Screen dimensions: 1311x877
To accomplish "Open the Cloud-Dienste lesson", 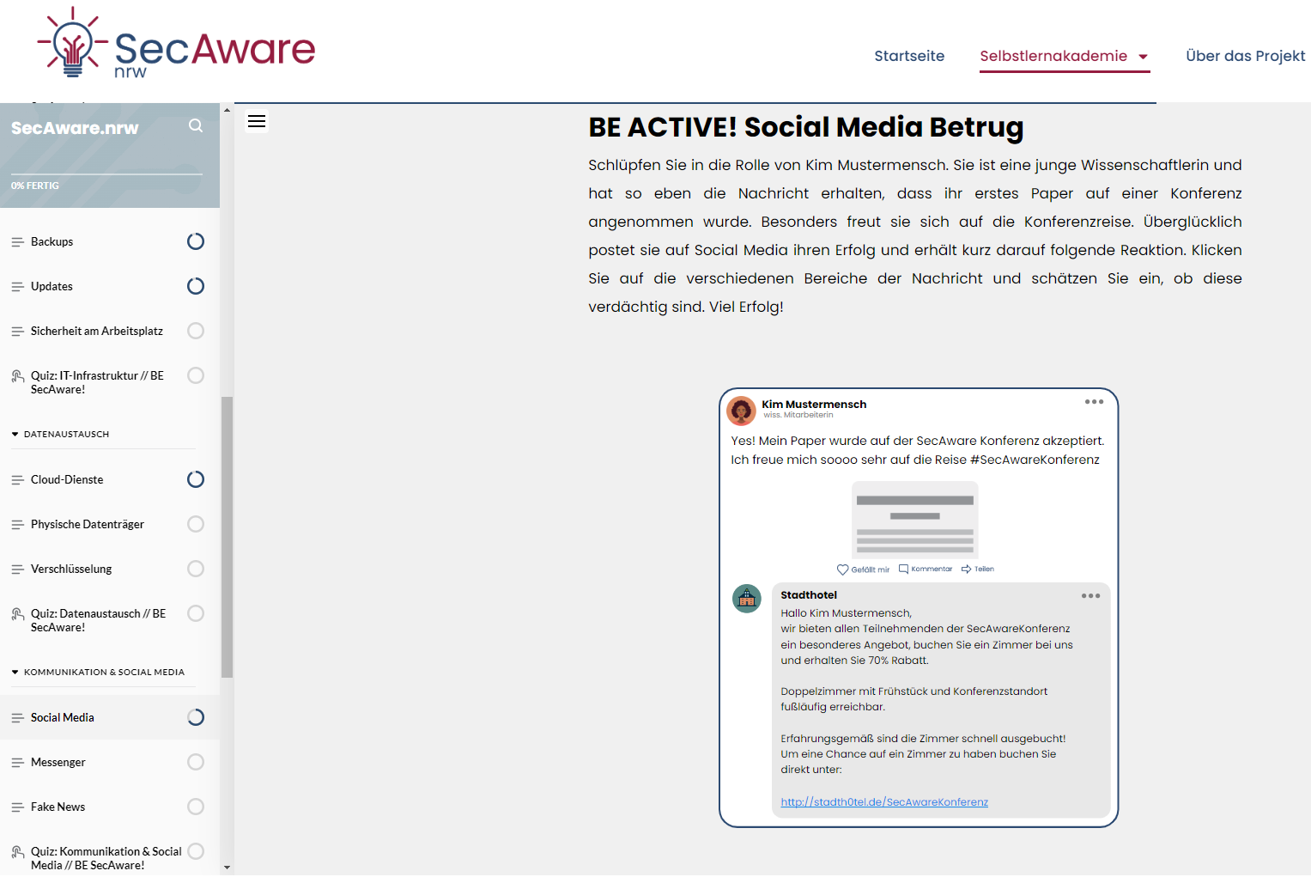I will click(67, 479).
